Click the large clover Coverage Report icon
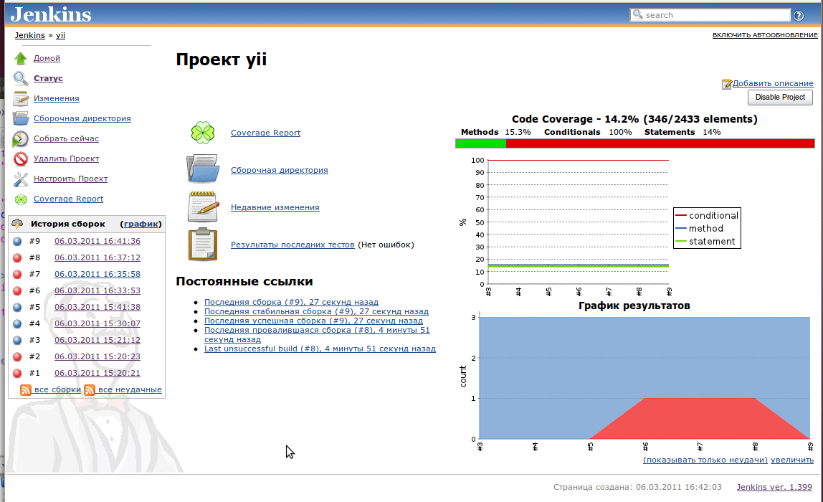The height and width of the screenshot is (502, 823). coord(203,133)
